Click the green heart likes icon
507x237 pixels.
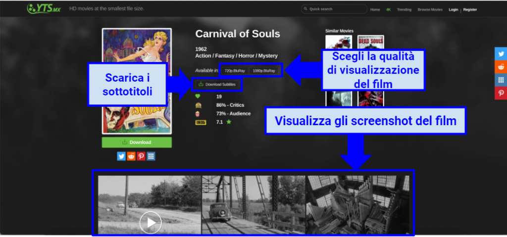[198, 96]
